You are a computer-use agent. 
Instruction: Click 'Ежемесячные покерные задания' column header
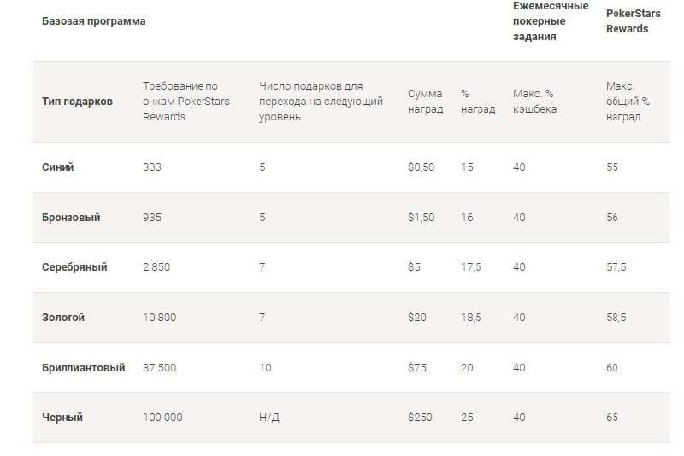pyautogui.click(x=551, y=20)
